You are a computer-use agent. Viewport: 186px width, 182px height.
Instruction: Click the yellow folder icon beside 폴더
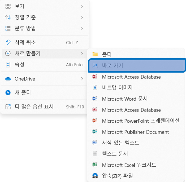click(95, 54)
